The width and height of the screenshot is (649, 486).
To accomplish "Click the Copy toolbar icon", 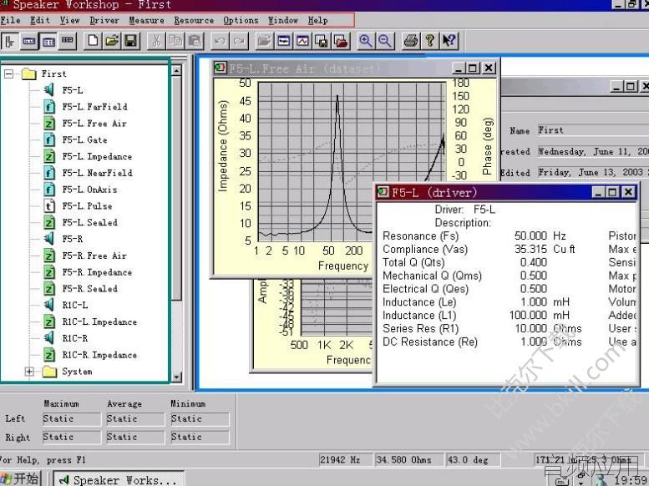I will (175, 41).
